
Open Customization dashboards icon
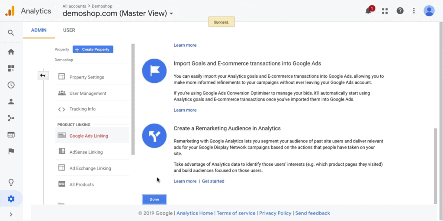[x=11, y=68]
